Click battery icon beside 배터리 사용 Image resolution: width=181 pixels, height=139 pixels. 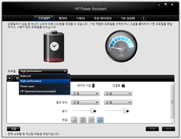(94, 85)
